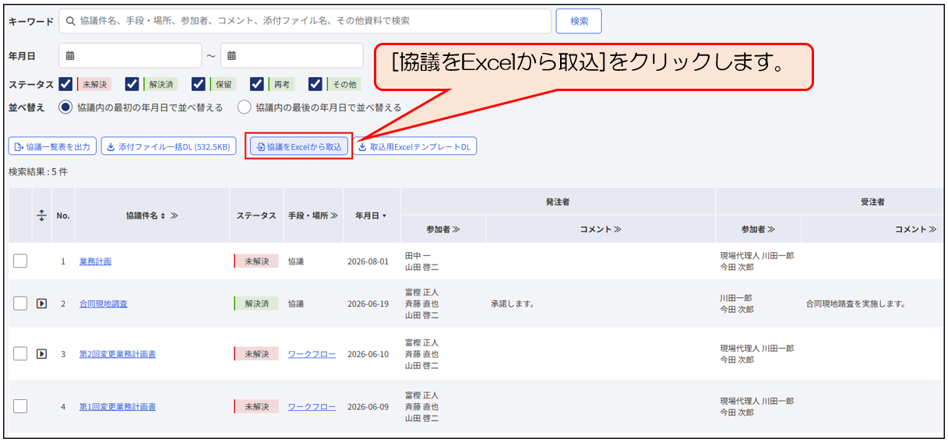Check the row checkbox for 合同現地調査
Image resolution: width=948 pixels, height=442 pixels.
20,303
